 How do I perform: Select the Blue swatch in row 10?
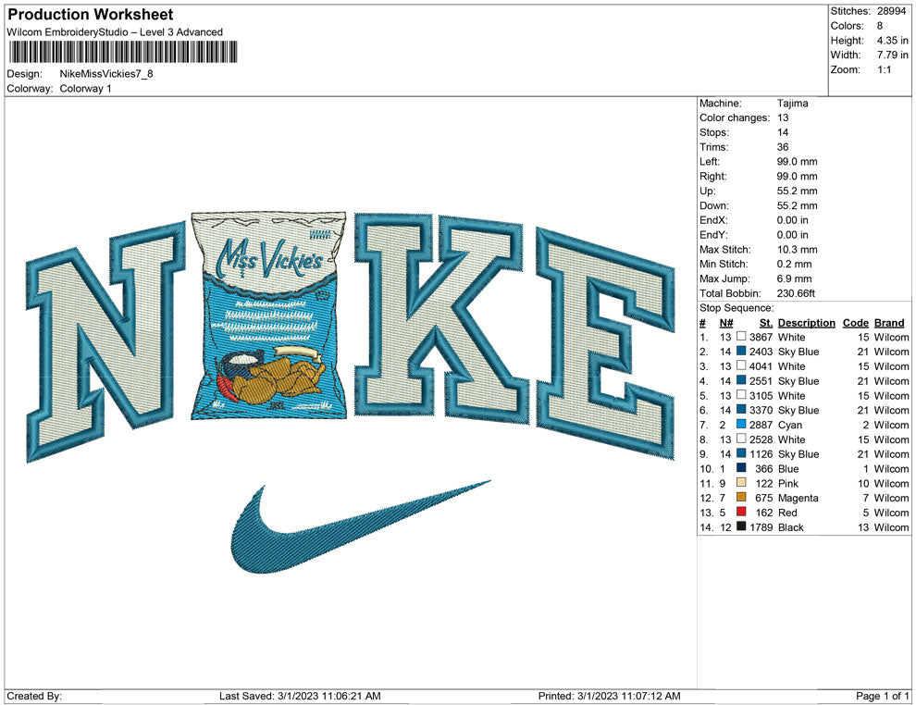[740, 469]
